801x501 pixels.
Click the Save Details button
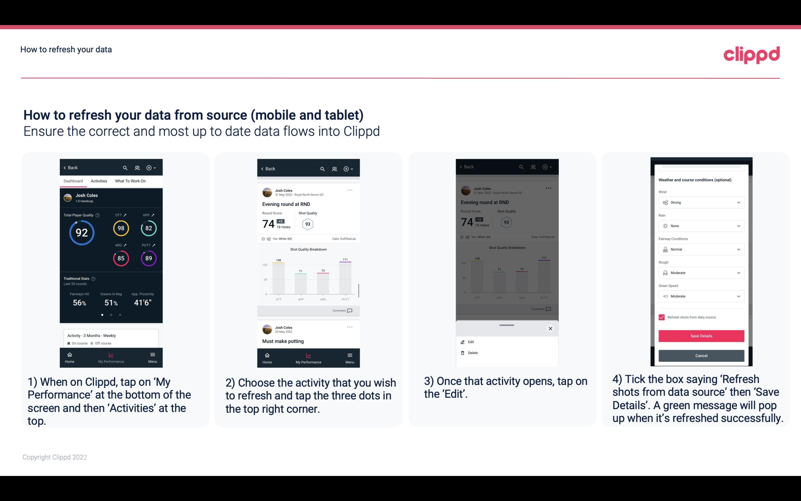[701, 336]
